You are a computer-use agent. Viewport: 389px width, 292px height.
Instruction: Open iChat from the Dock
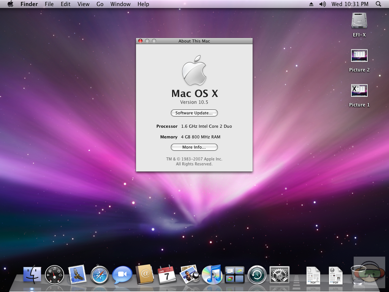point(122,275)
